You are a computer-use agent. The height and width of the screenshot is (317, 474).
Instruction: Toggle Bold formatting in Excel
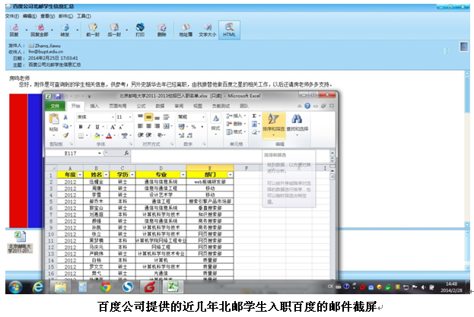[81, 127]
